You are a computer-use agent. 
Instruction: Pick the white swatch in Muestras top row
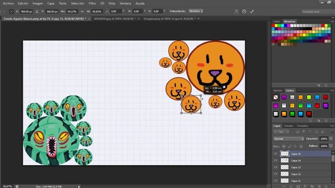pyautogui.click(x=292, y=26)
